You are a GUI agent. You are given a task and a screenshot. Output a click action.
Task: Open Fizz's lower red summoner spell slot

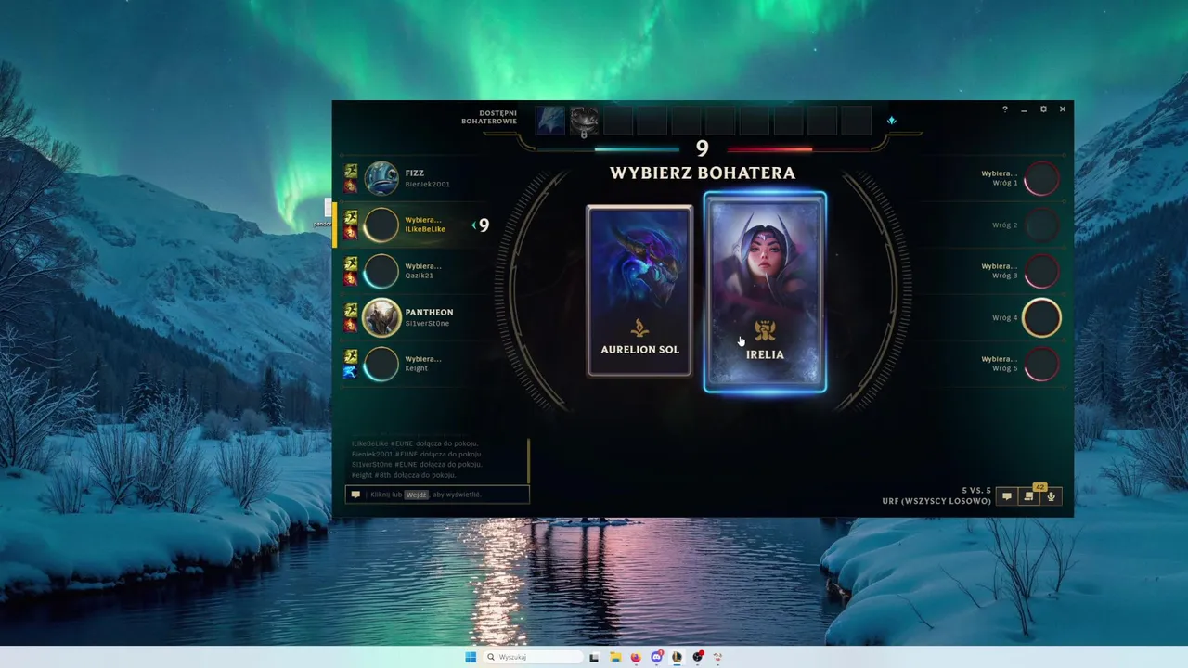click(351, 186)
